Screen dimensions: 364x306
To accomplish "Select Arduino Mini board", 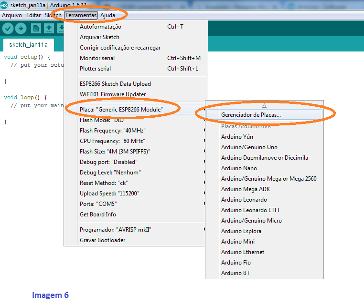I will pyautogui.click(x=265, y=242).
